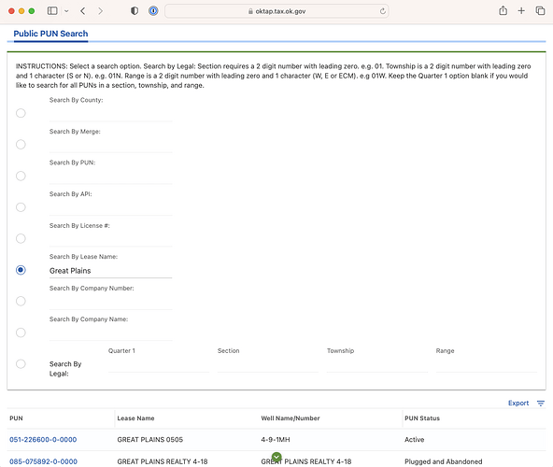The image size is (553, 467).
Task: Open PUN link 051-226600-0-0000
Action: pos(43,440)
